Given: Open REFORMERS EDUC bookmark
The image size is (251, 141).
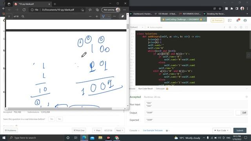Looking at the screenshot, I should (190, 14).
